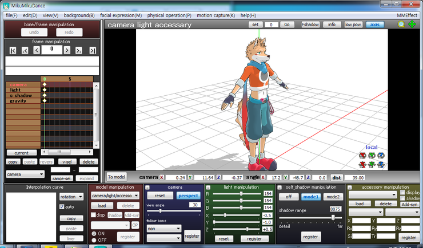Screen dimensions: 423x248
Task: Collapse the accessory manipulation panel
Action: coord(350,188)
